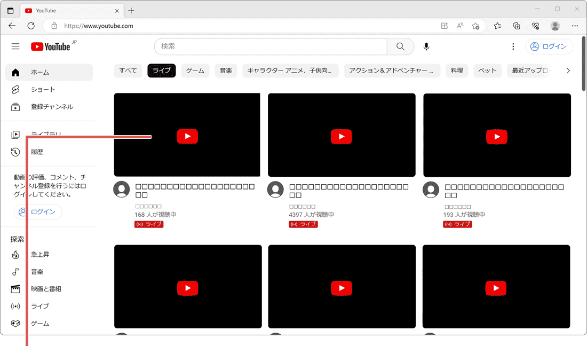Image resolution: width=587 pixels, height=346 pixels.
Task: Click the 履歴 icon in sidebar
Action: pos(15,151)
